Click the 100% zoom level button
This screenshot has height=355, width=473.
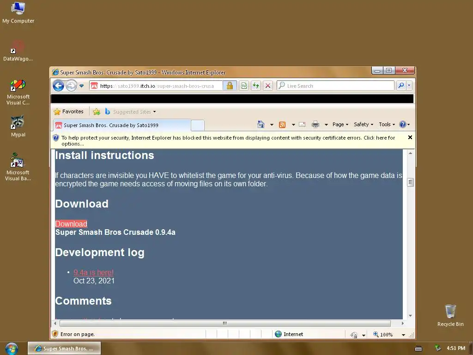click(x=383, y=335)
